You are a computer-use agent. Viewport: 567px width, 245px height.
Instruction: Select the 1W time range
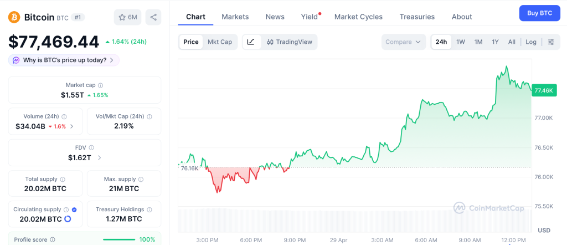tap(460, 42)
